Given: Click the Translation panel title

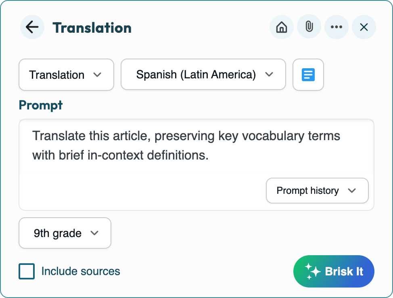Looking at the screenshot, I should [x=92, y=27].
